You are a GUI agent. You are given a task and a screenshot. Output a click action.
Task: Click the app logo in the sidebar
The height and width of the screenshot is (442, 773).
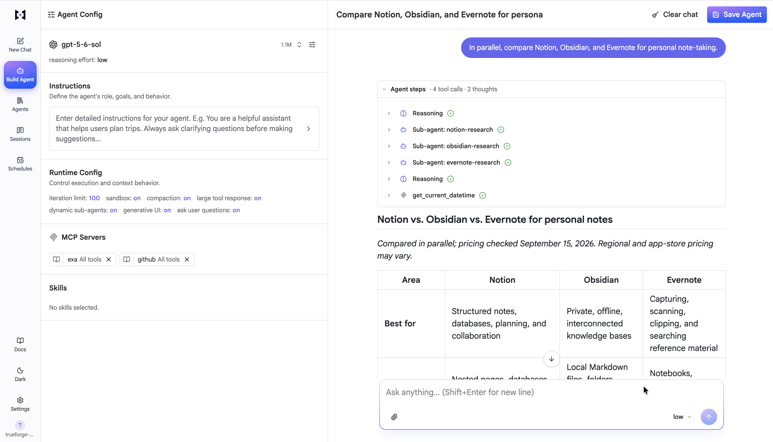20,15
